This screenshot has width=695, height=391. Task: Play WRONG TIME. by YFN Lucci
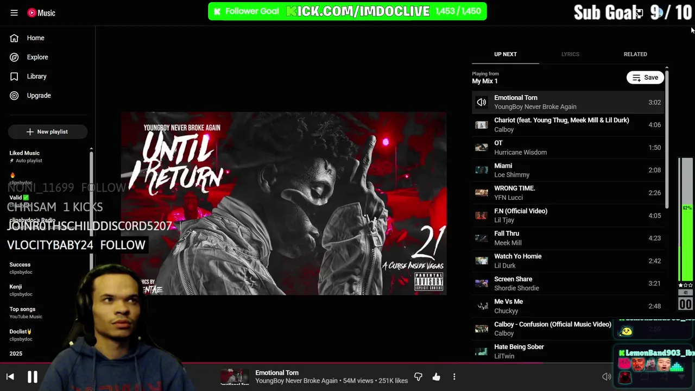tap(567, 193)
